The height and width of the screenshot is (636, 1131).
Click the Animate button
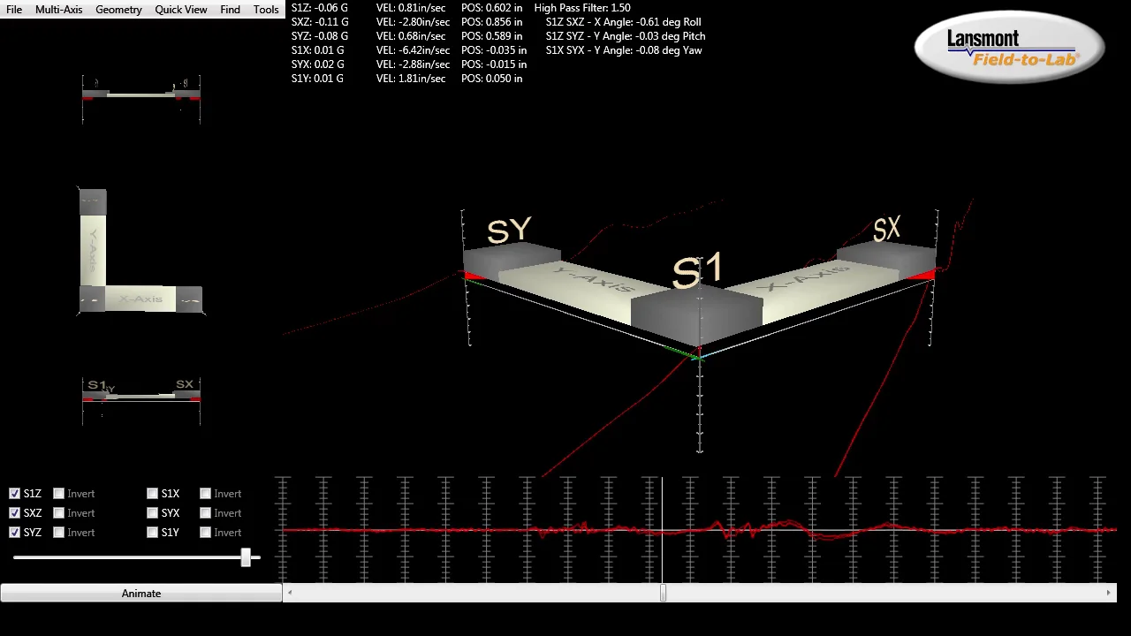(x=141, y=594)
